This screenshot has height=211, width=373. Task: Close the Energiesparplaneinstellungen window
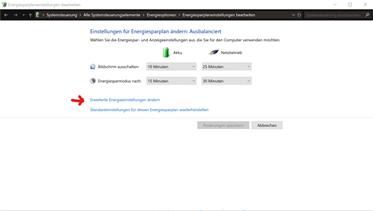[365, 5]
